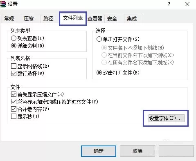
Task: Uncheck 整行选择(W) option
Action: click(x=27, y=74)
